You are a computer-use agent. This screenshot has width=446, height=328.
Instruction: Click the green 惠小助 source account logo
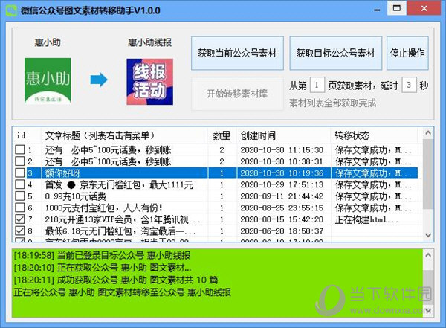pyautogui.click(x=48, y=81)
